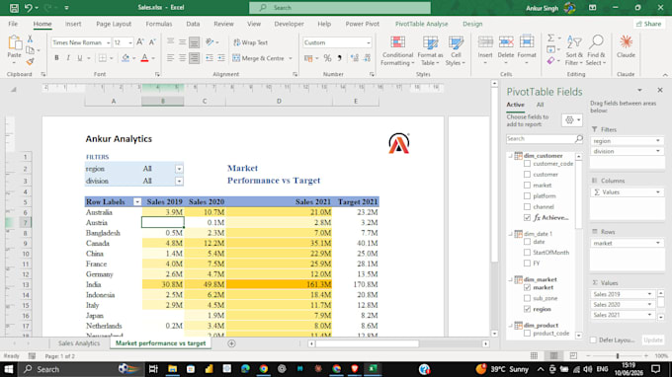Click the Share button
Image resolution: width=672 pixels, height=377 pixels.
click(x=648, y=24)
